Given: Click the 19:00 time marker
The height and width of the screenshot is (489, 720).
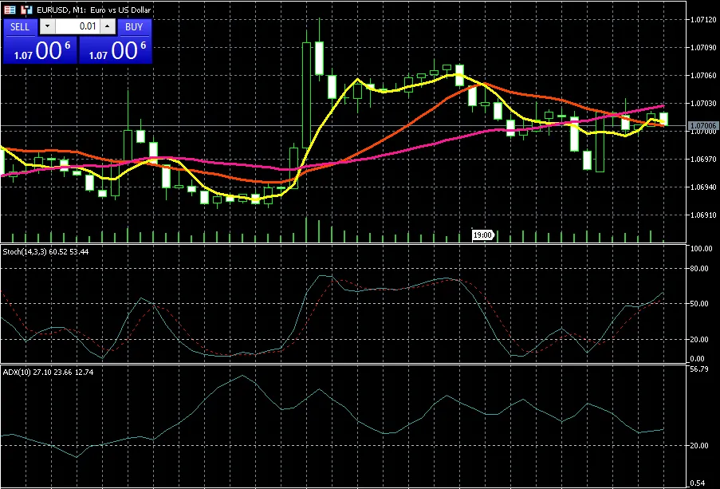Looking at the screenshot, I should pos(482,235).
